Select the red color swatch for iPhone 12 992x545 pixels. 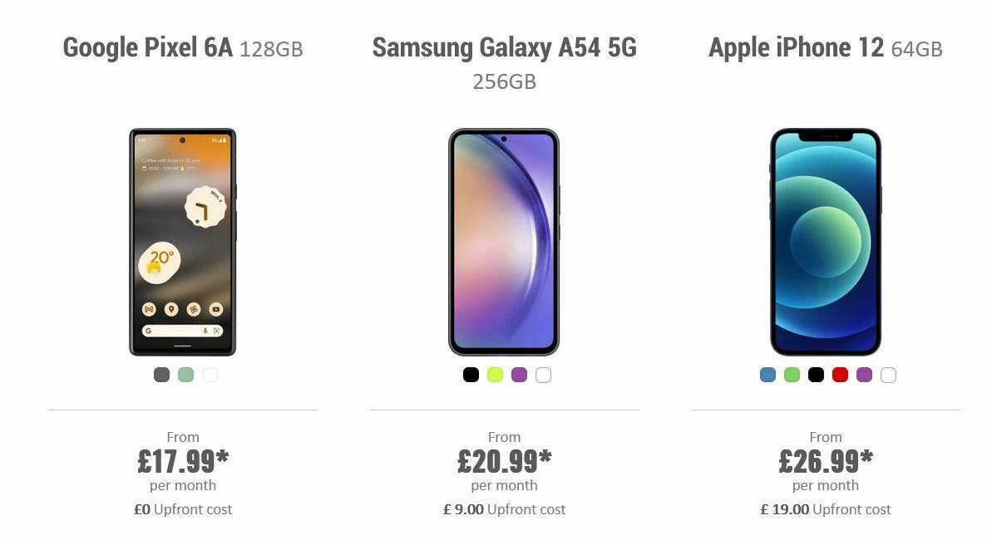839,375
